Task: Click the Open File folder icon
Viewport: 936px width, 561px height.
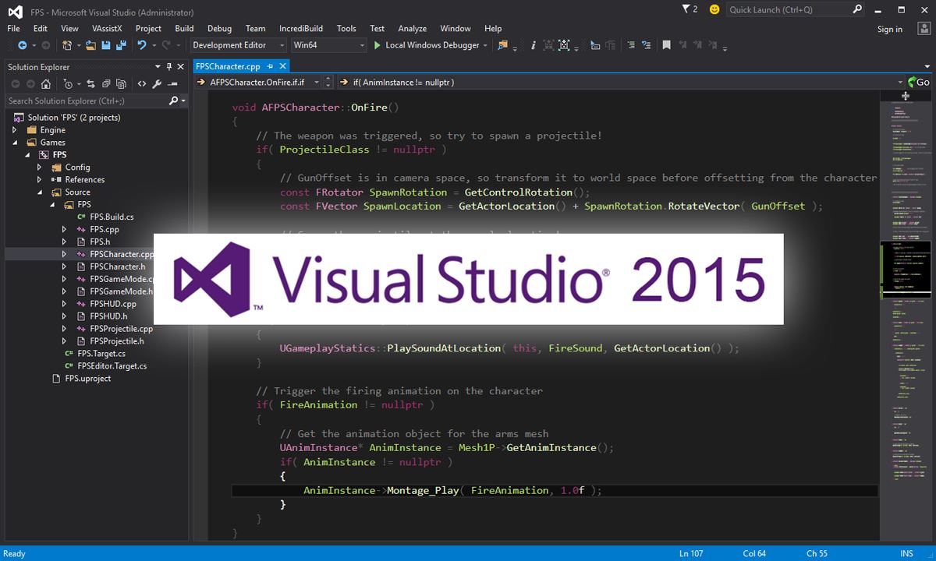Action: click(91, 46)
